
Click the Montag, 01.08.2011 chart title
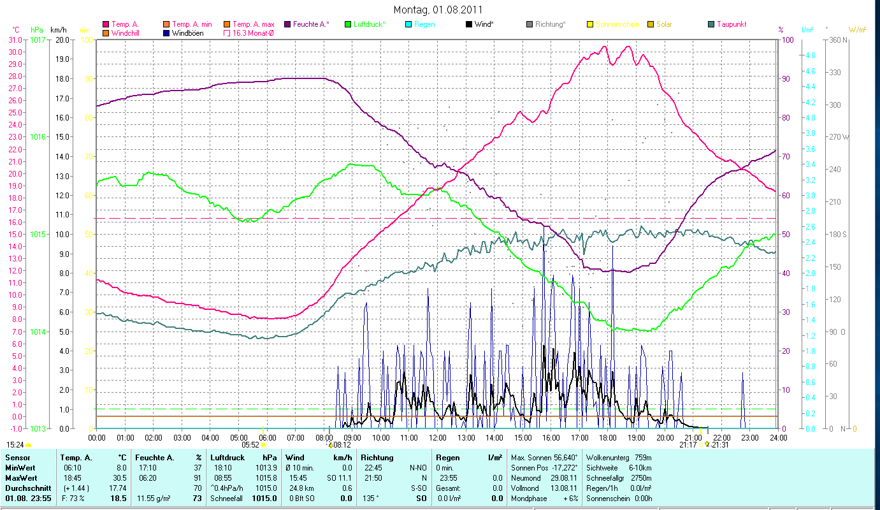pos(438,10)
